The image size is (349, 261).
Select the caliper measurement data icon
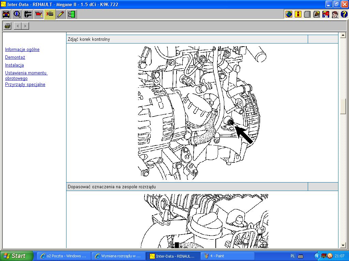click(28, 14)
